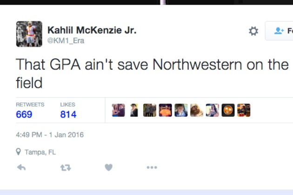Open the second liker avatar with dark suit
Viewport: 293px width, 195px height.
click(x=134, y=110)
